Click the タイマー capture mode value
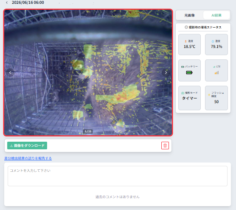The width and height of the screenshot is (236, 210). tap(189, 98)
